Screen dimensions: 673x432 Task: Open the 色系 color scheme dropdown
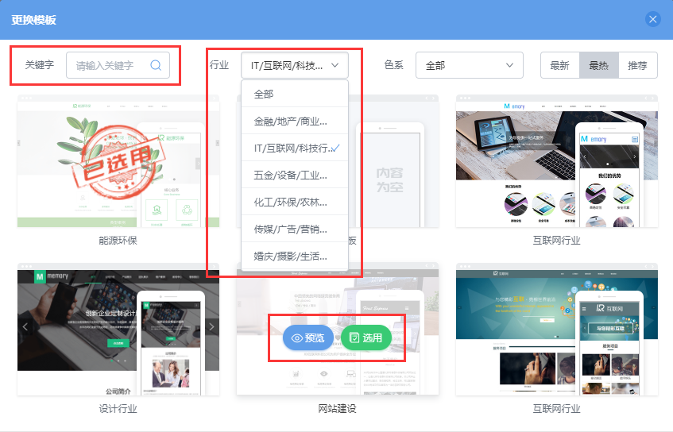[469, 65]
